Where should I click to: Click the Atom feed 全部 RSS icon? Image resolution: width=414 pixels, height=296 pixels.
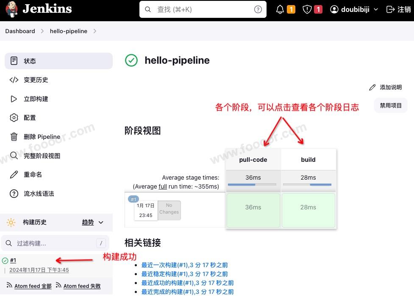coord(9,285)
